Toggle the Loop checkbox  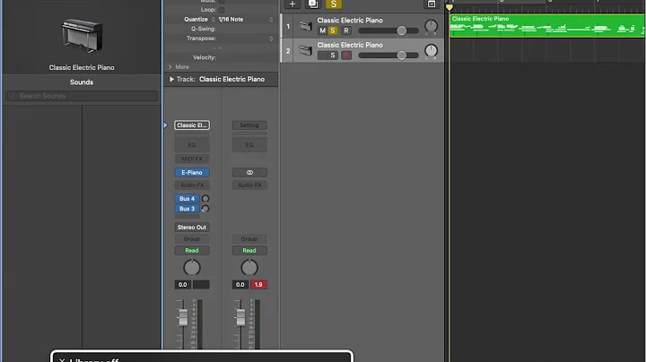[222, 10]
